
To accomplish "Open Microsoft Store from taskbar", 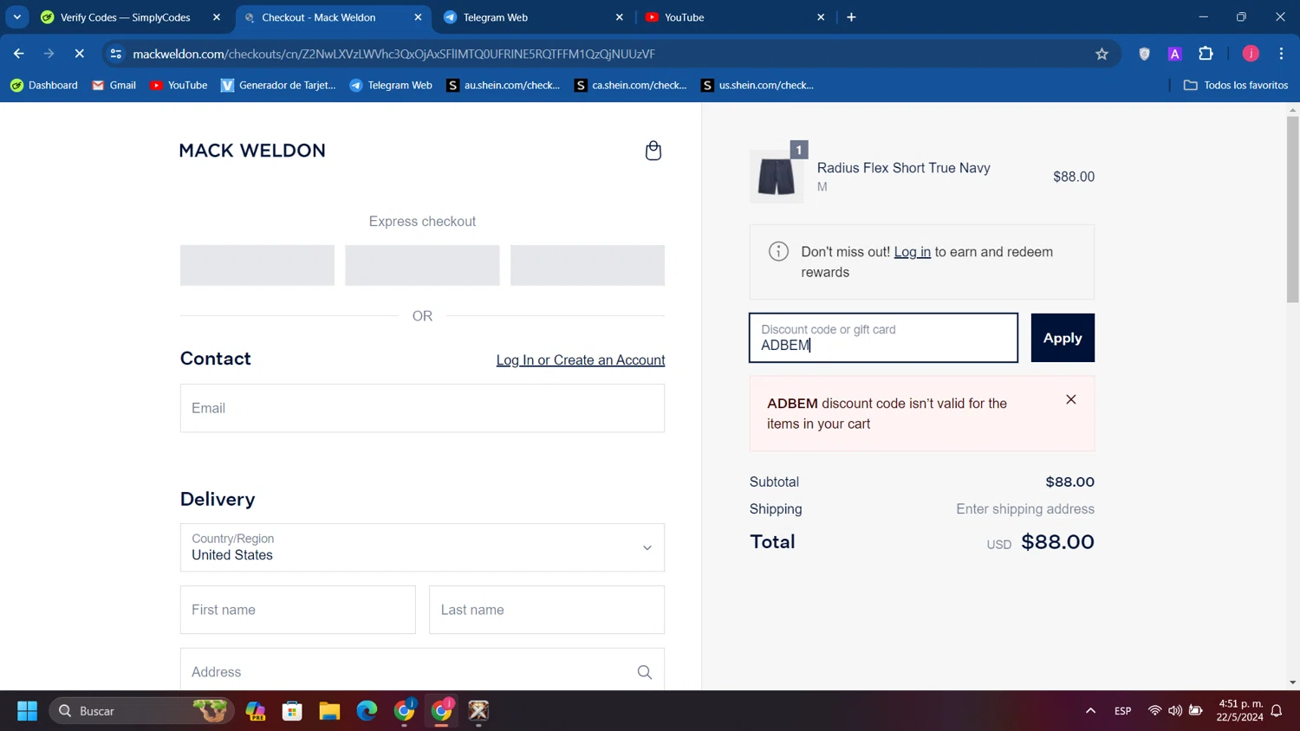I will 292,711.
